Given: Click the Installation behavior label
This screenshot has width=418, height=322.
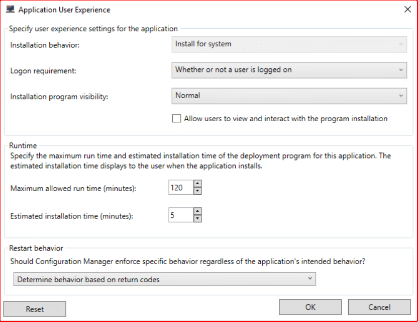Looking at the screenshot, I should pyautogui.click(x=45, y=45).
